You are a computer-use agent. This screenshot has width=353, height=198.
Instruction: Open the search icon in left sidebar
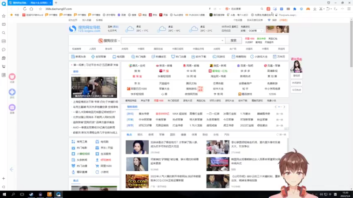pos(4,33)
